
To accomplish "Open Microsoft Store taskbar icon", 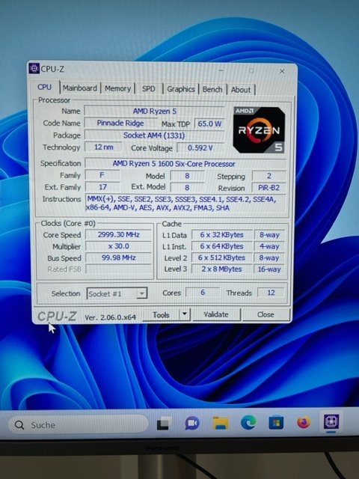I will 276,422.
